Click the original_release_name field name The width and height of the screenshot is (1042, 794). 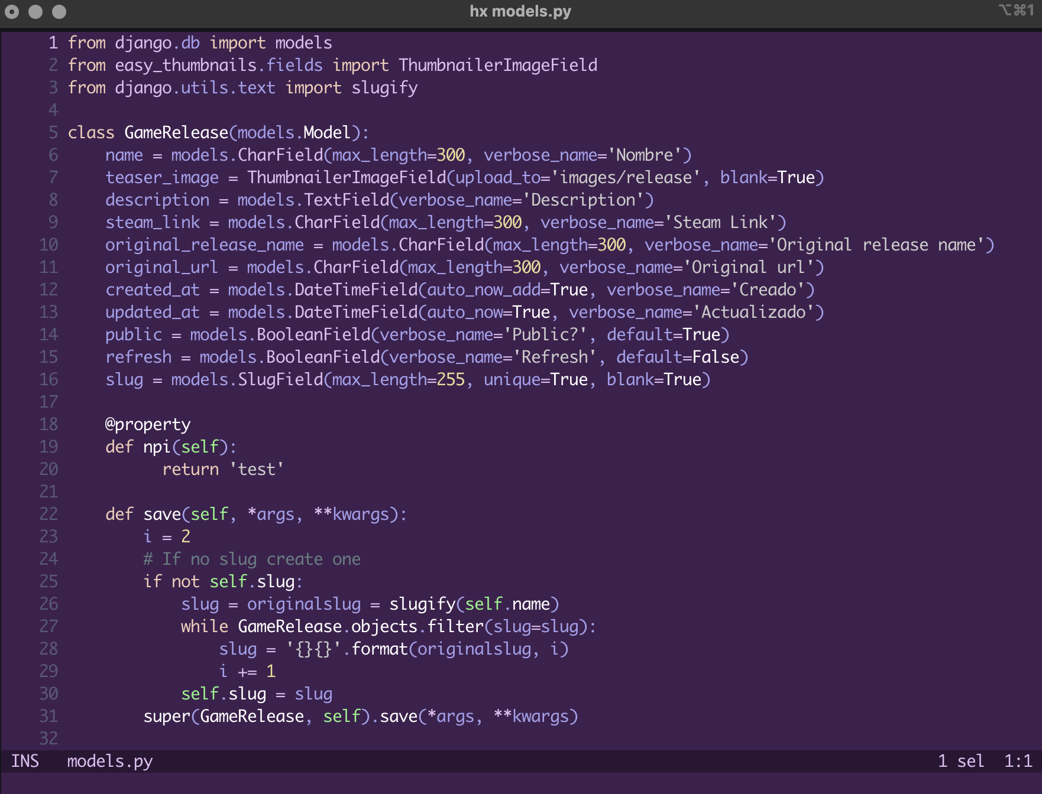205,245
